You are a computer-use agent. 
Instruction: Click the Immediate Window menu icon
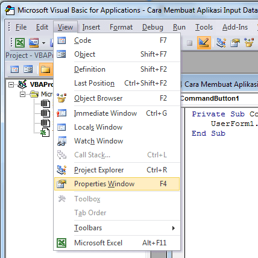click(x=61, y=113)
